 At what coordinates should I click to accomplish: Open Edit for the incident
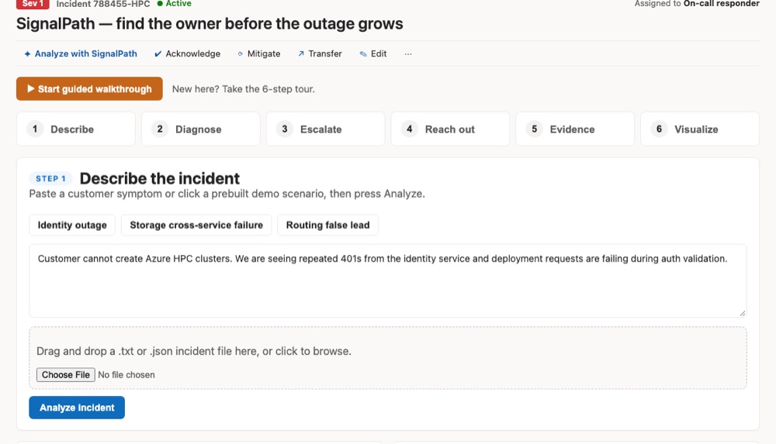point(373,54)
